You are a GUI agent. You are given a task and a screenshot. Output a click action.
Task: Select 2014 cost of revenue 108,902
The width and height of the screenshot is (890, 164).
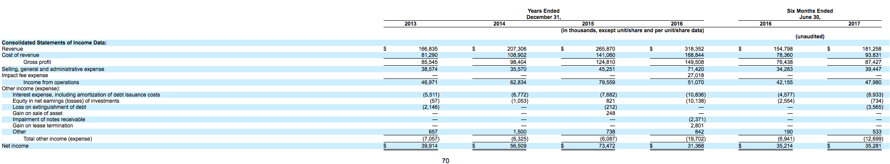[x=517, y=55]
